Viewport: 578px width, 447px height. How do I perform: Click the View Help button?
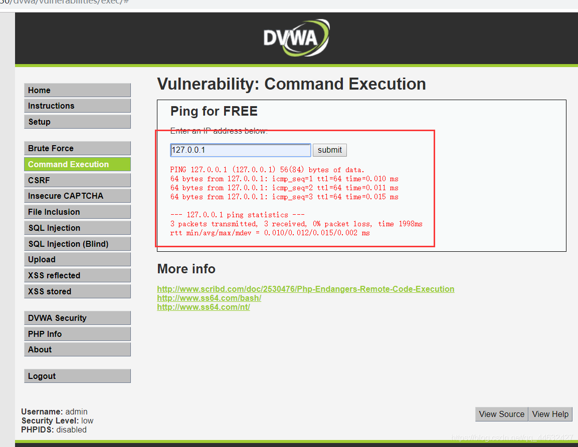(x=550, y=414)
